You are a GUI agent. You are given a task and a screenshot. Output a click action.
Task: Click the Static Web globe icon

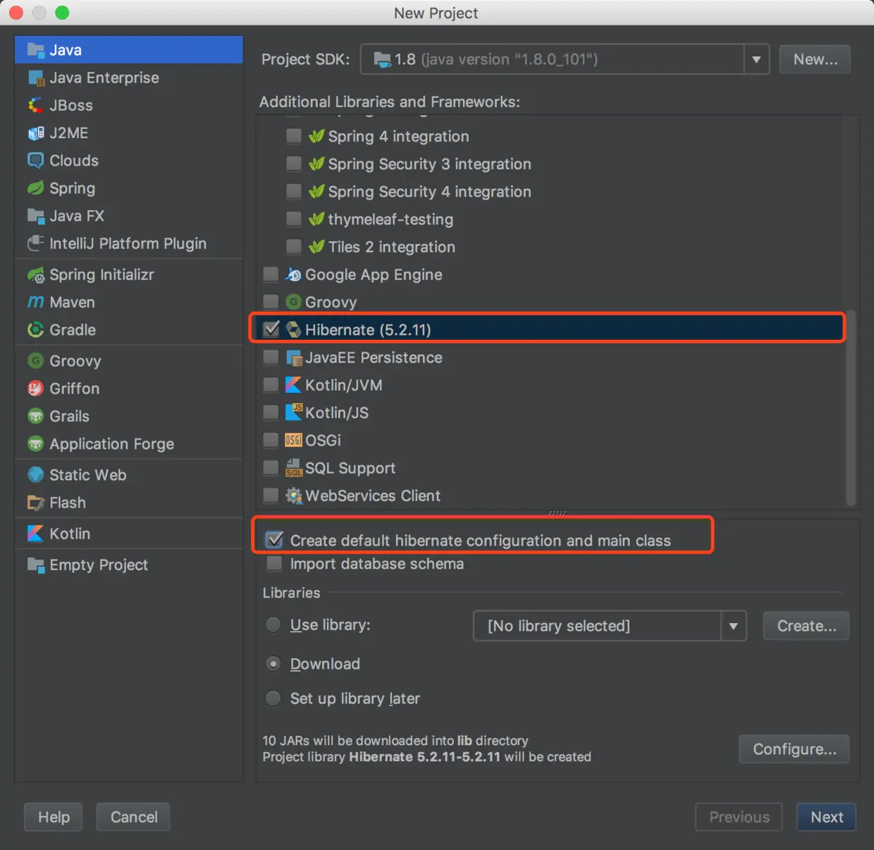click(x=35, y=474)
